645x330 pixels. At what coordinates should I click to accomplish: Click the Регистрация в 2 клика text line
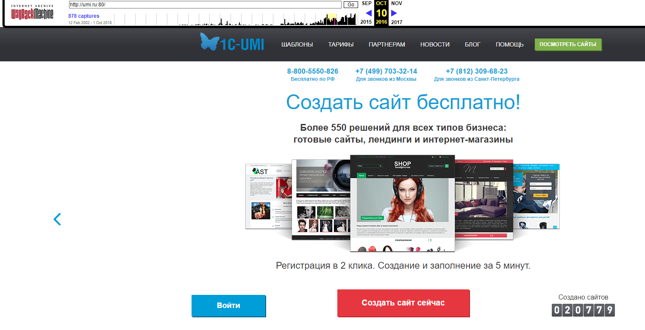coord(403,266)
